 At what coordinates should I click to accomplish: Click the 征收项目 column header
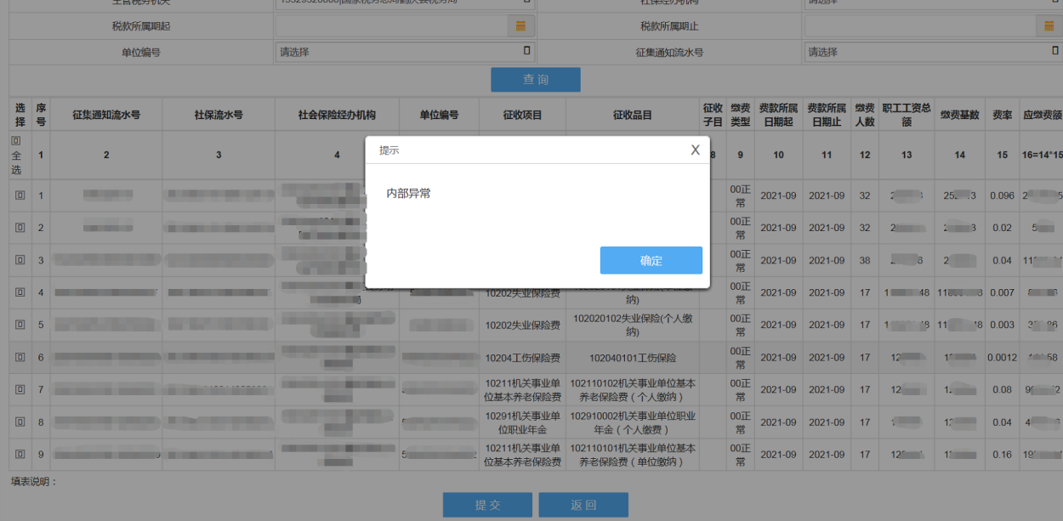[x=522, y=115]
